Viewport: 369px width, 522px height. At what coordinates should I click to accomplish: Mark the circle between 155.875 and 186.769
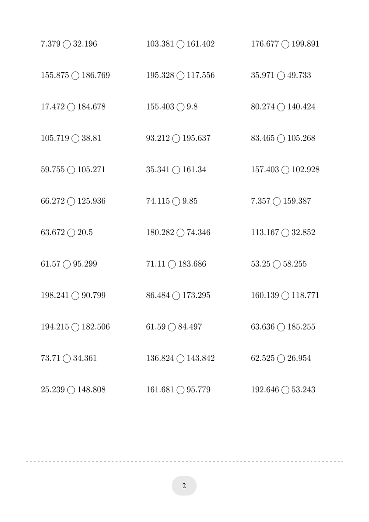click(75, 76)
